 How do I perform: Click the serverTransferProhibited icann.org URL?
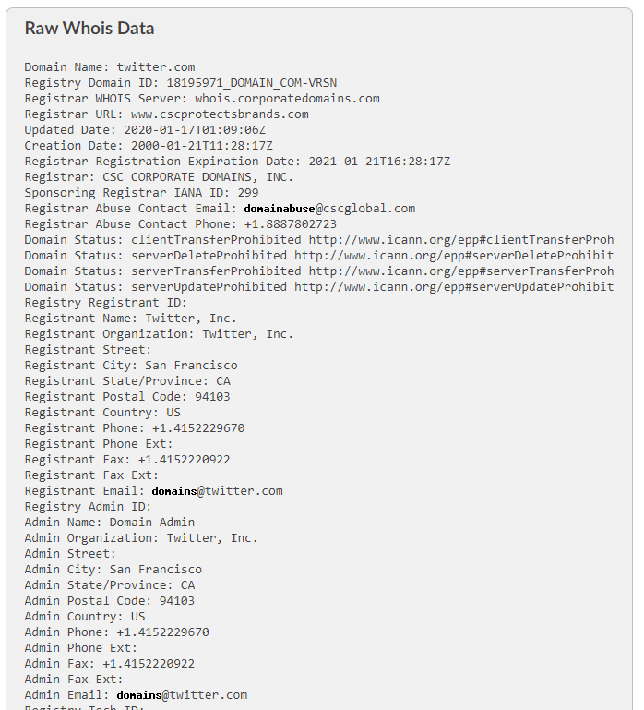[x=461, y=271]
